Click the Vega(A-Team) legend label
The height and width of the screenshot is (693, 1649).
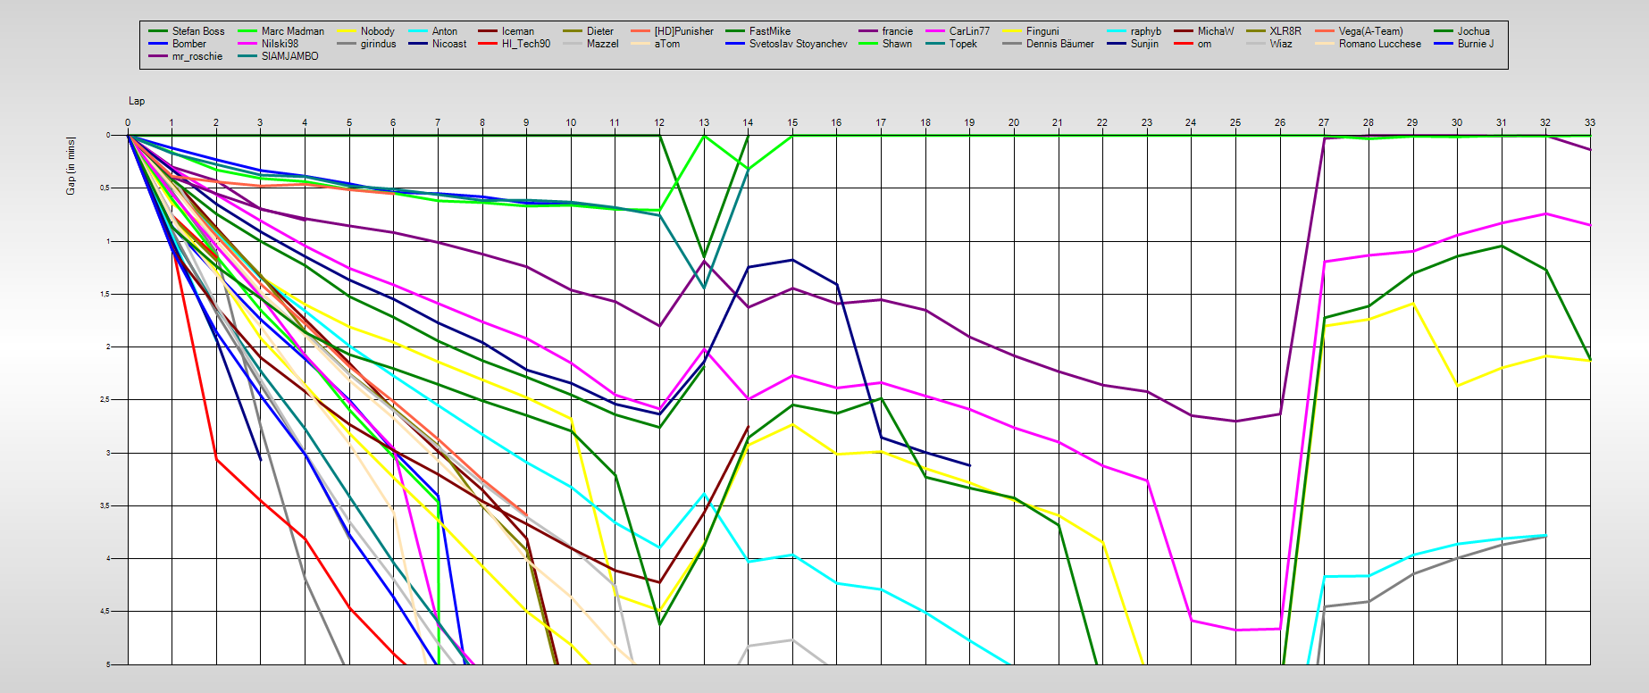coord(1370,31)
